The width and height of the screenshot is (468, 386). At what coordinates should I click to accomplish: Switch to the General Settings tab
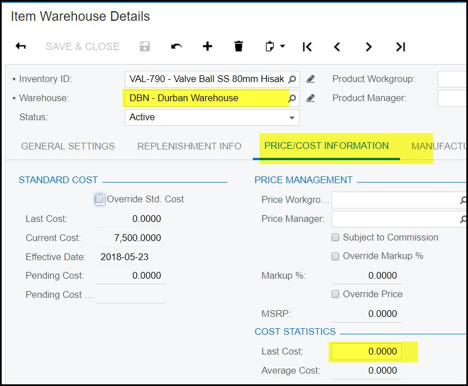[68, 146]
